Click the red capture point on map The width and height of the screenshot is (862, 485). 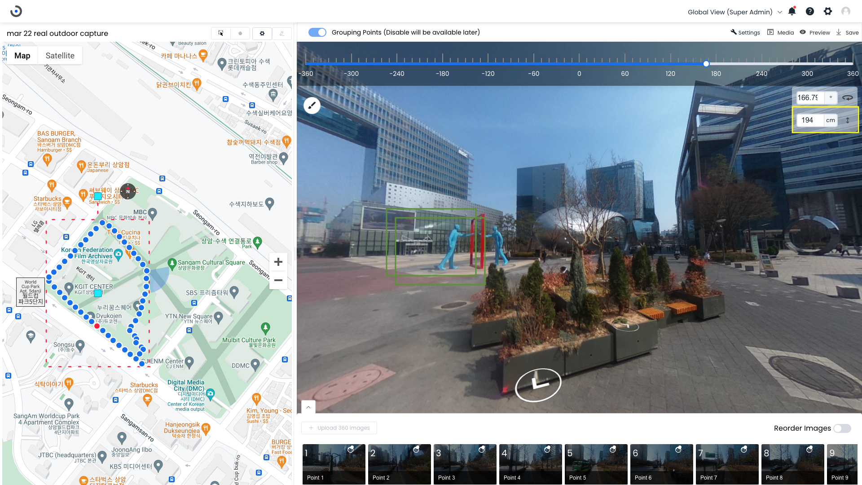tap(97, 326)
